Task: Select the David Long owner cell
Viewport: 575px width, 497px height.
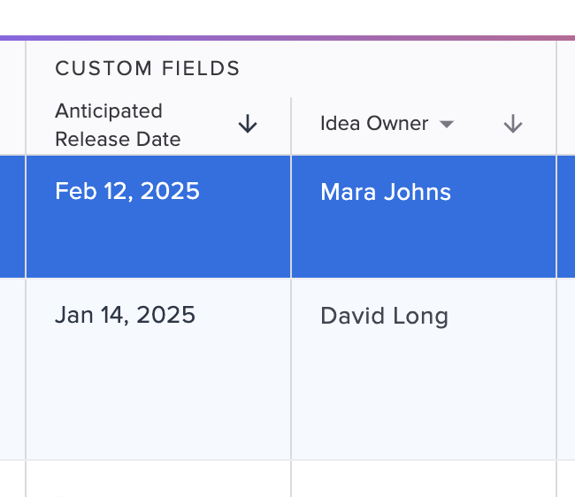Action: [424, 369]
